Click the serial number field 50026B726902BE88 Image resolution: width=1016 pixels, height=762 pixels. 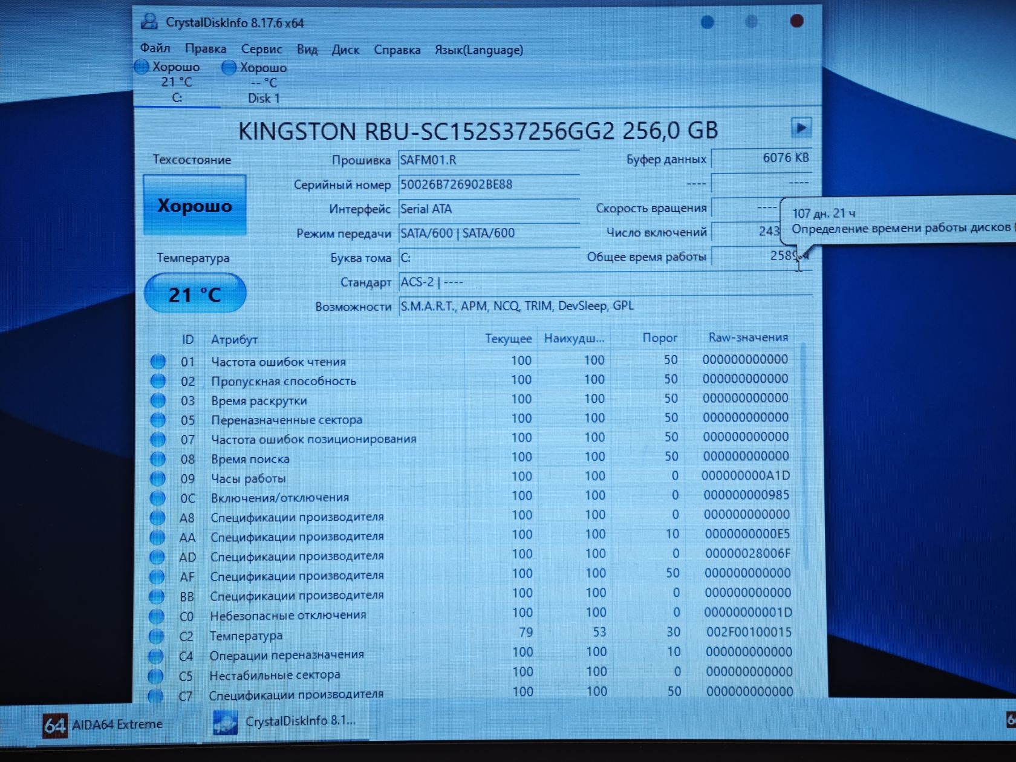pos(489,184)
